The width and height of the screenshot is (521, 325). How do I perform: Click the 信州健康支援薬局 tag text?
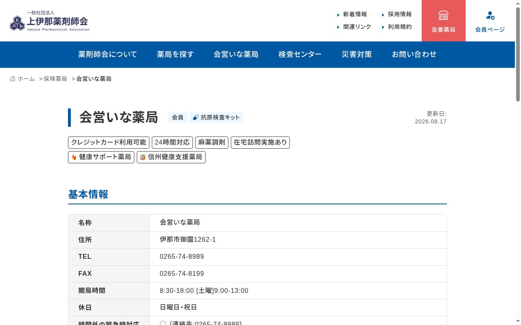(175, 157)
